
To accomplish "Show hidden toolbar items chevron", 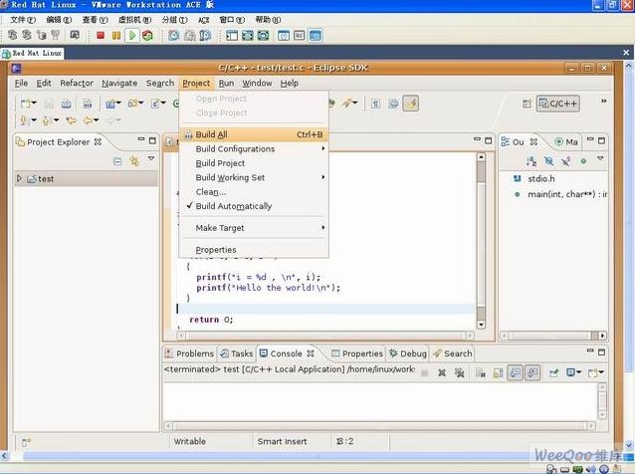I will [603, 101].
